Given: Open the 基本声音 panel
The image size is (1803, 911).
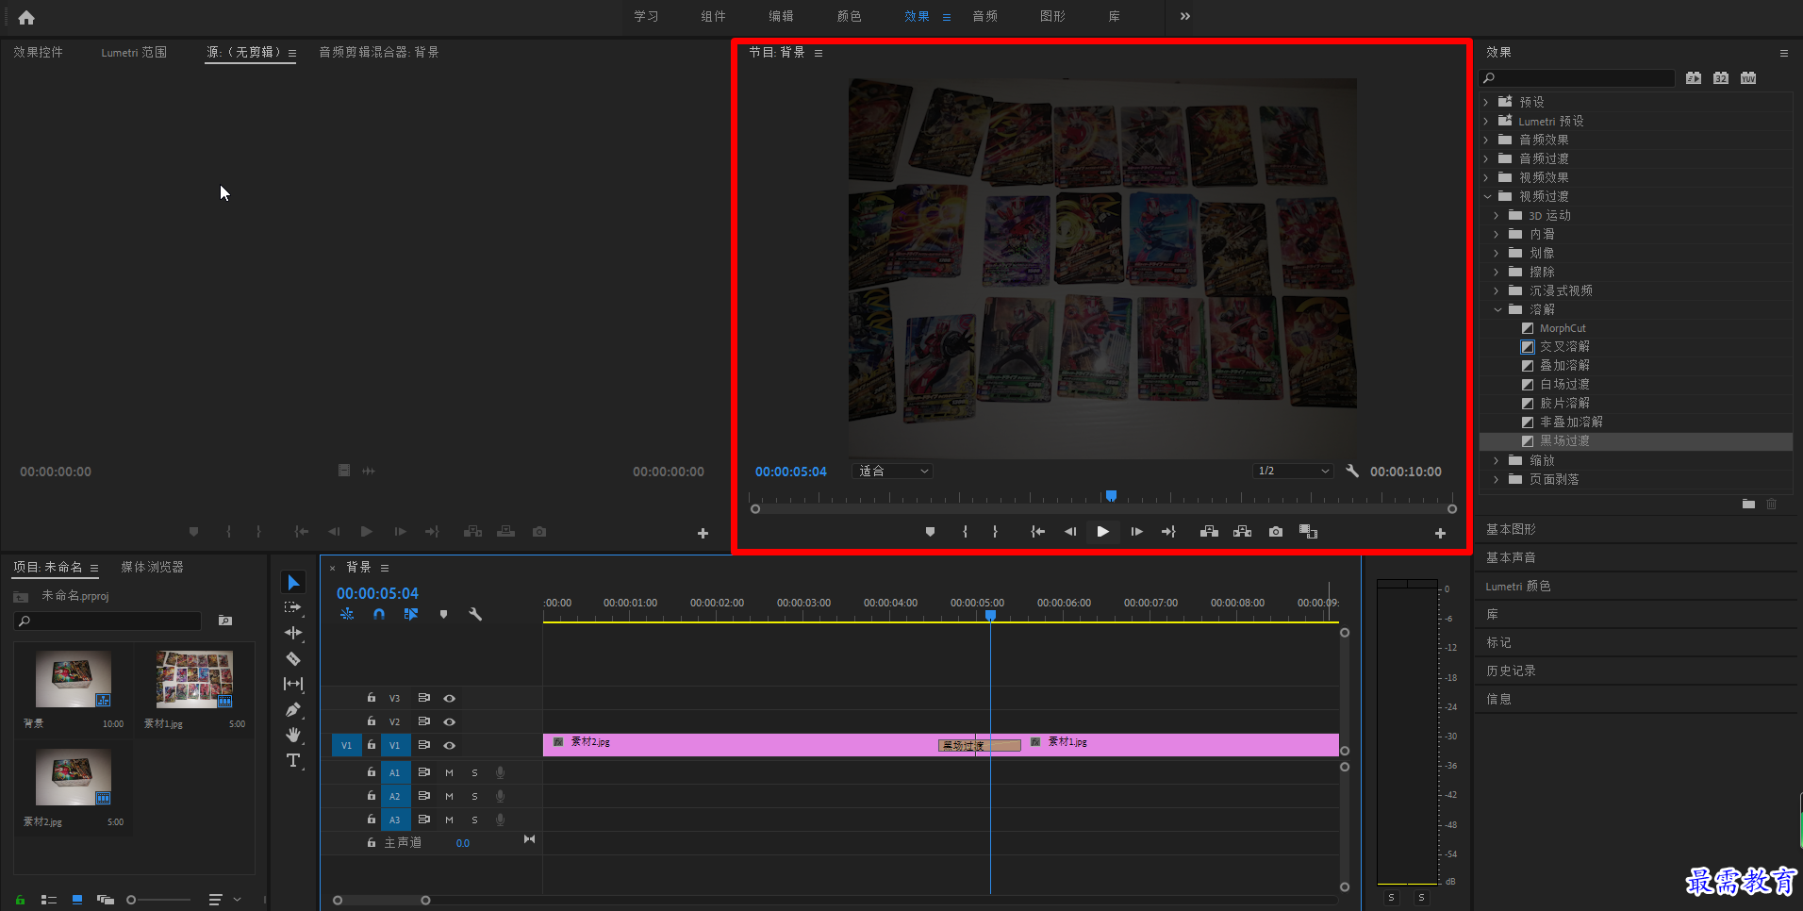Looking at the screenshot, I should (1511, 557).
